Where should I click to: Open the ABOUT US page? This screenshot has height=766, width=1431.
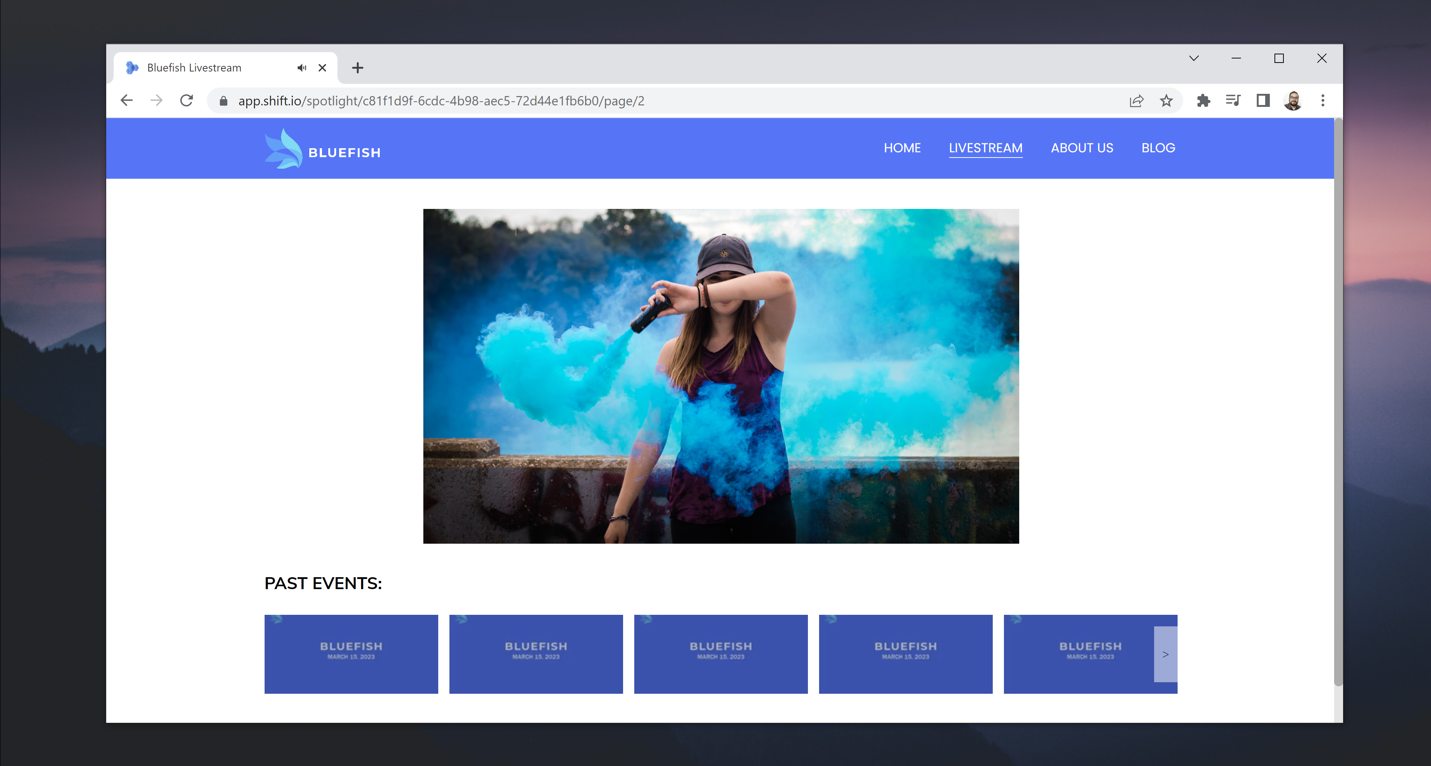tap(1081, 148)
